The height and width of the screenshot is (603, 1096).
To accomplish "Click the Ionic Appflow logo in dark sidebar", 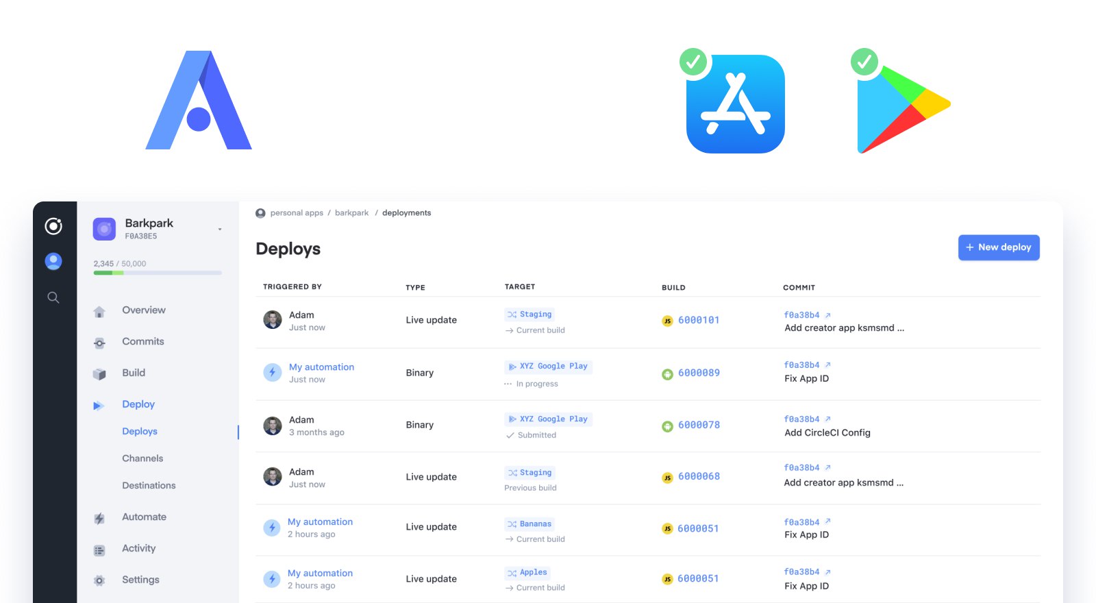I will pos(53,226).
